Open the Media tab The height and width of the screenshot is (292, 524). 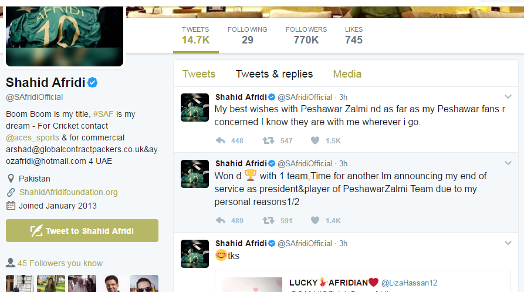tap(347, 74)
